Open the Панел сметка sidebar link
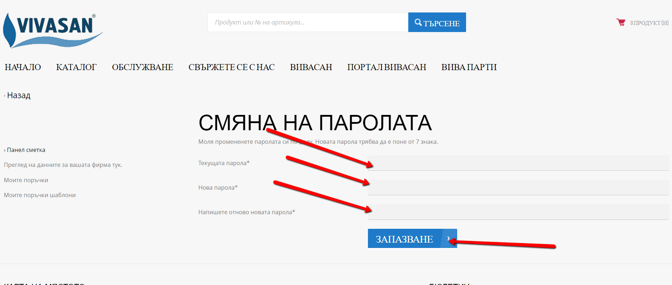This screenshot has height=285, width=672. 26,150
